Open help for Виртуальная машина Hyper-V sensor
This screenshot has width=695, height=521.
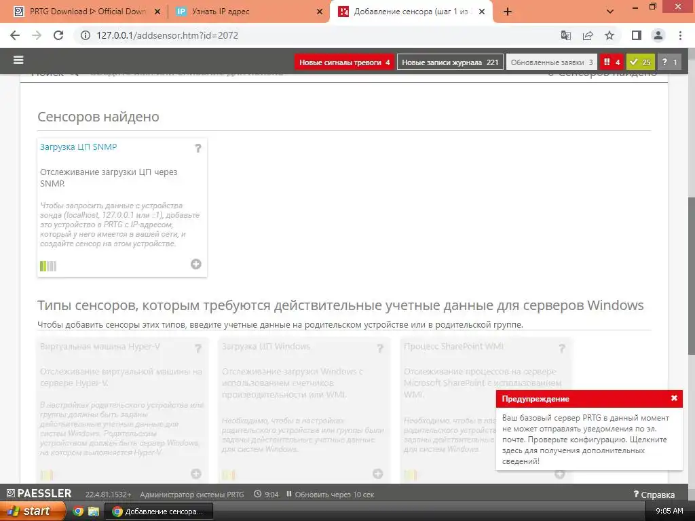click(x=198, y=348)
